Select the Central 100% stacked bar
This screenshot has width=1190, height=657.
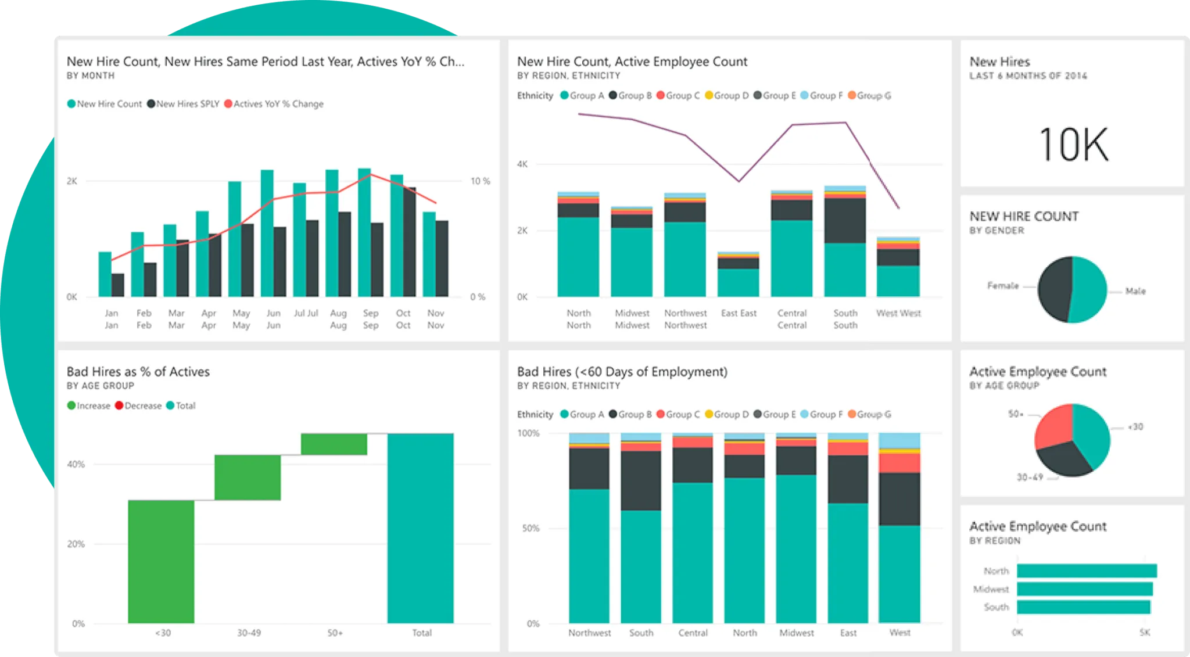693,528
